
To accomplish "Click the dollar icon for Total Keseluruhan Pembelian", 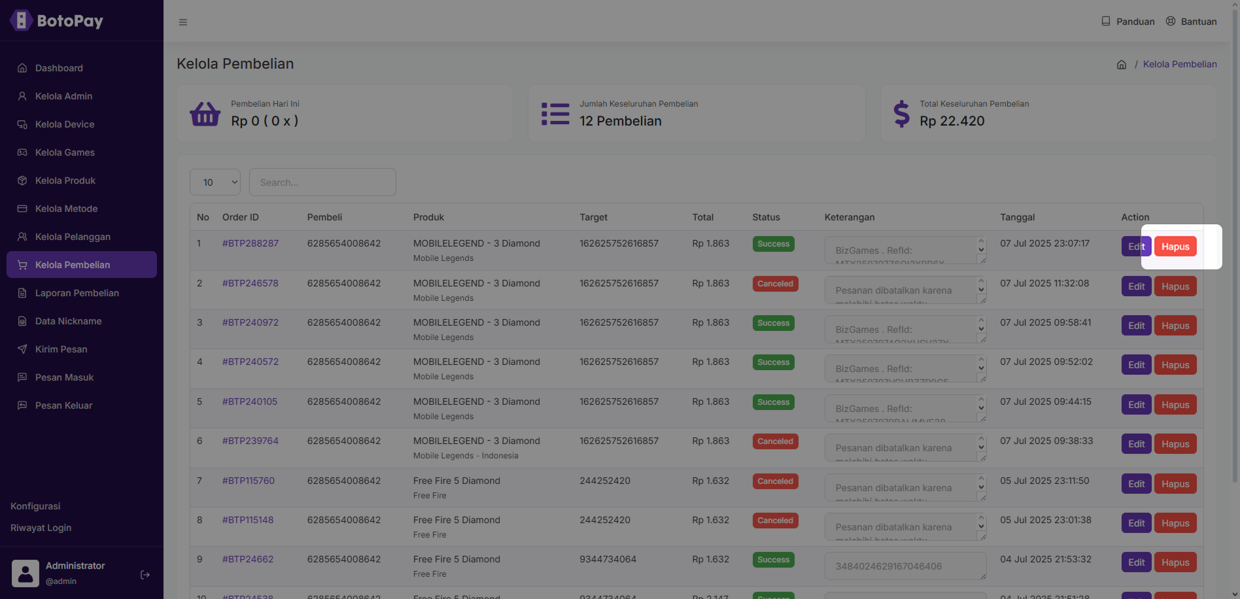I will pyautogui.click(x=902, y=114).
